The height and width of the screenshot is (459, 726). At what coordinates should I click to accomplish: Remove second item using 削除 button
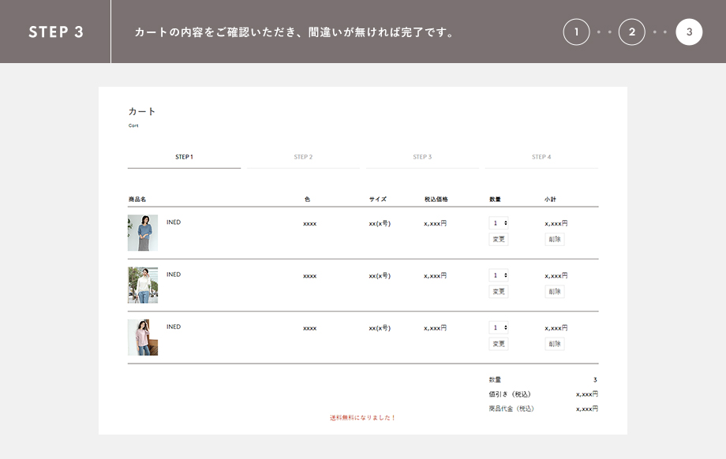555,292
